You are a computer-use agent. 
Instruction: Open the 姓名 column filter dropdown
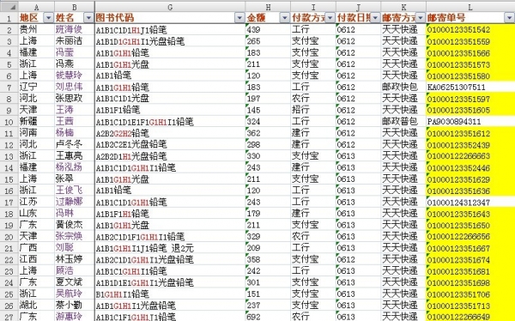(x=88, y=18)
